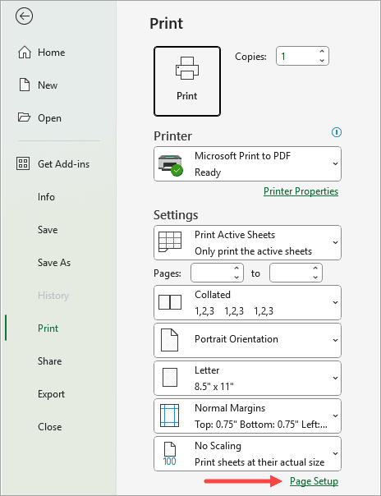Increment the Pages start value
The width and height of the screenshot is (381, 496).
[236, 269]
